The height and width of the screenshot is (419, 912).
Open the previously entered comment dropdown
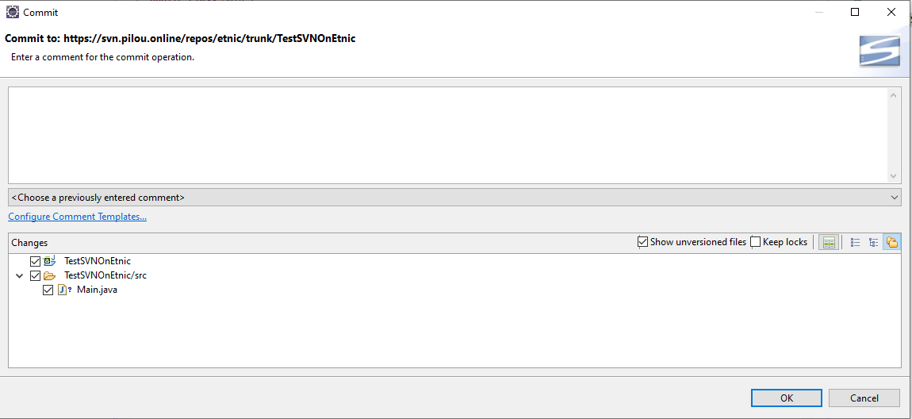point(454,198)
